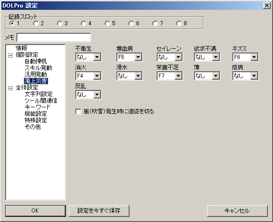Select 個別設定 in the tree
The width and height of the screenshot is (273, 222).
click(x=27, y=55)
